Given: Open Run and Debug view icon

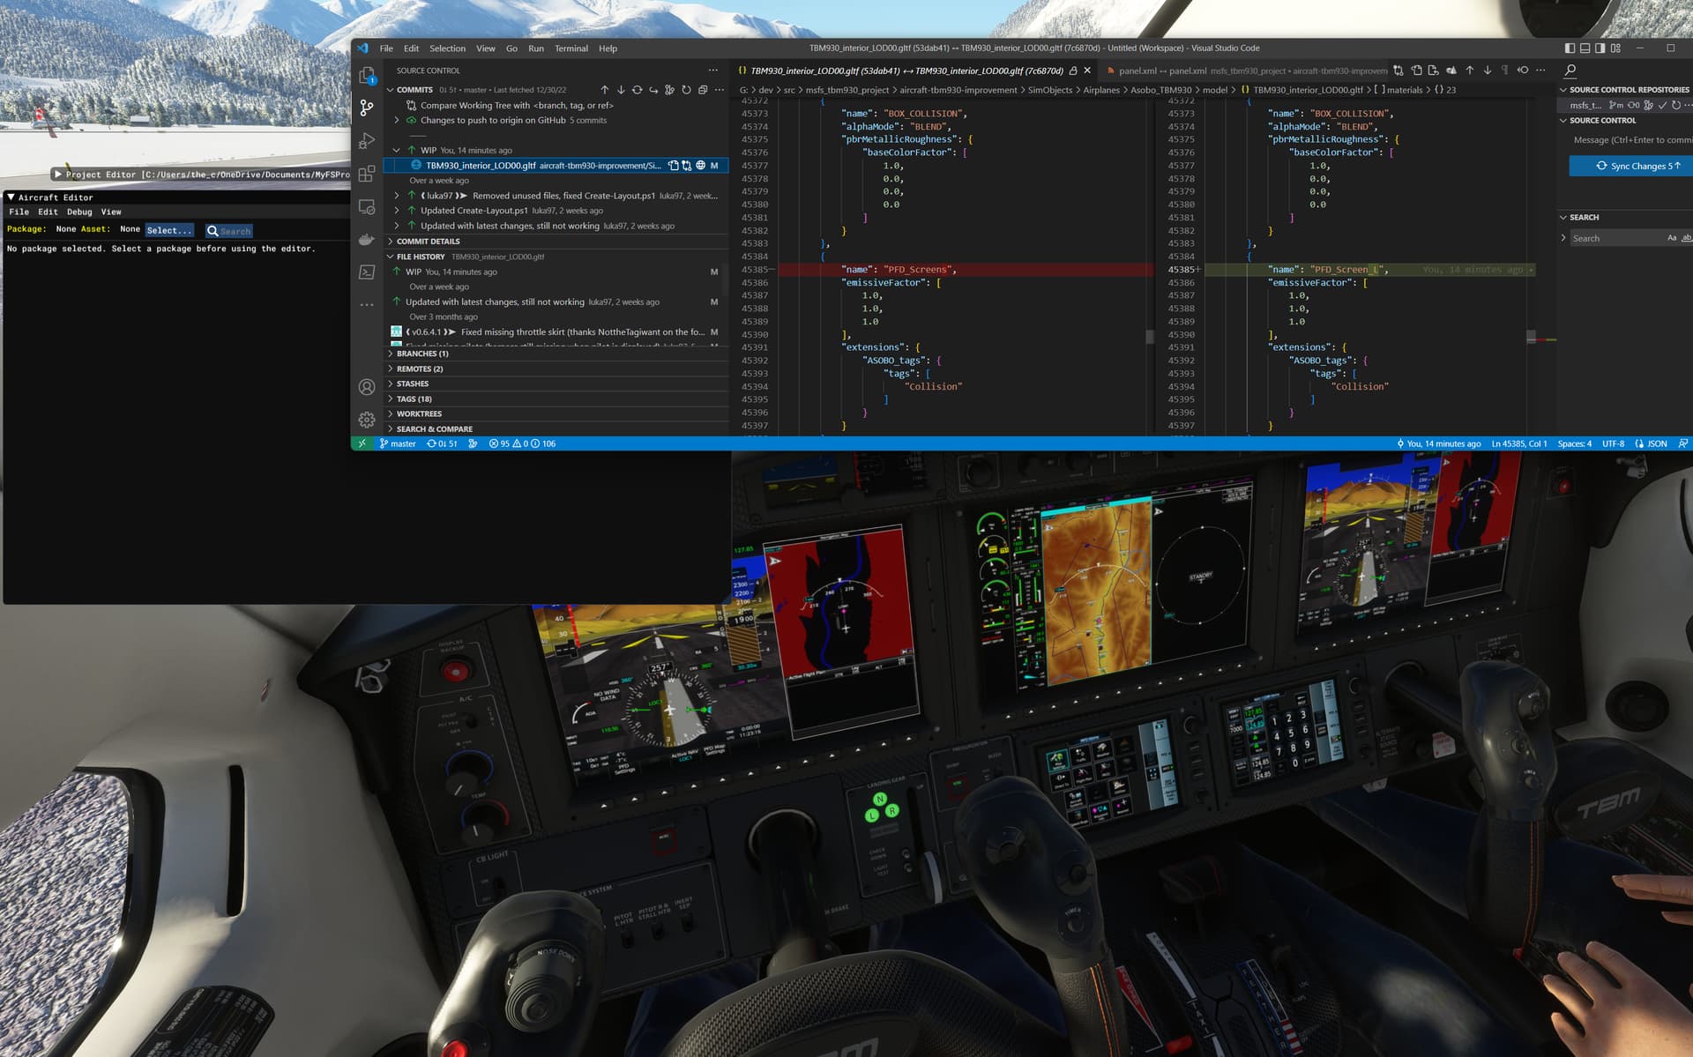Looking at the screenshot, I should pyautogui.click(x=367, y=140).
